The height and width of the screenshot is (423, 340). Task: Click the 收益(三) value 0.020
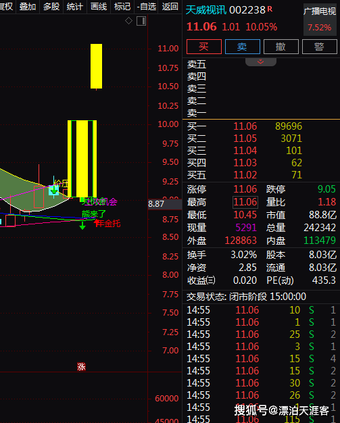(x=245, y=280)
